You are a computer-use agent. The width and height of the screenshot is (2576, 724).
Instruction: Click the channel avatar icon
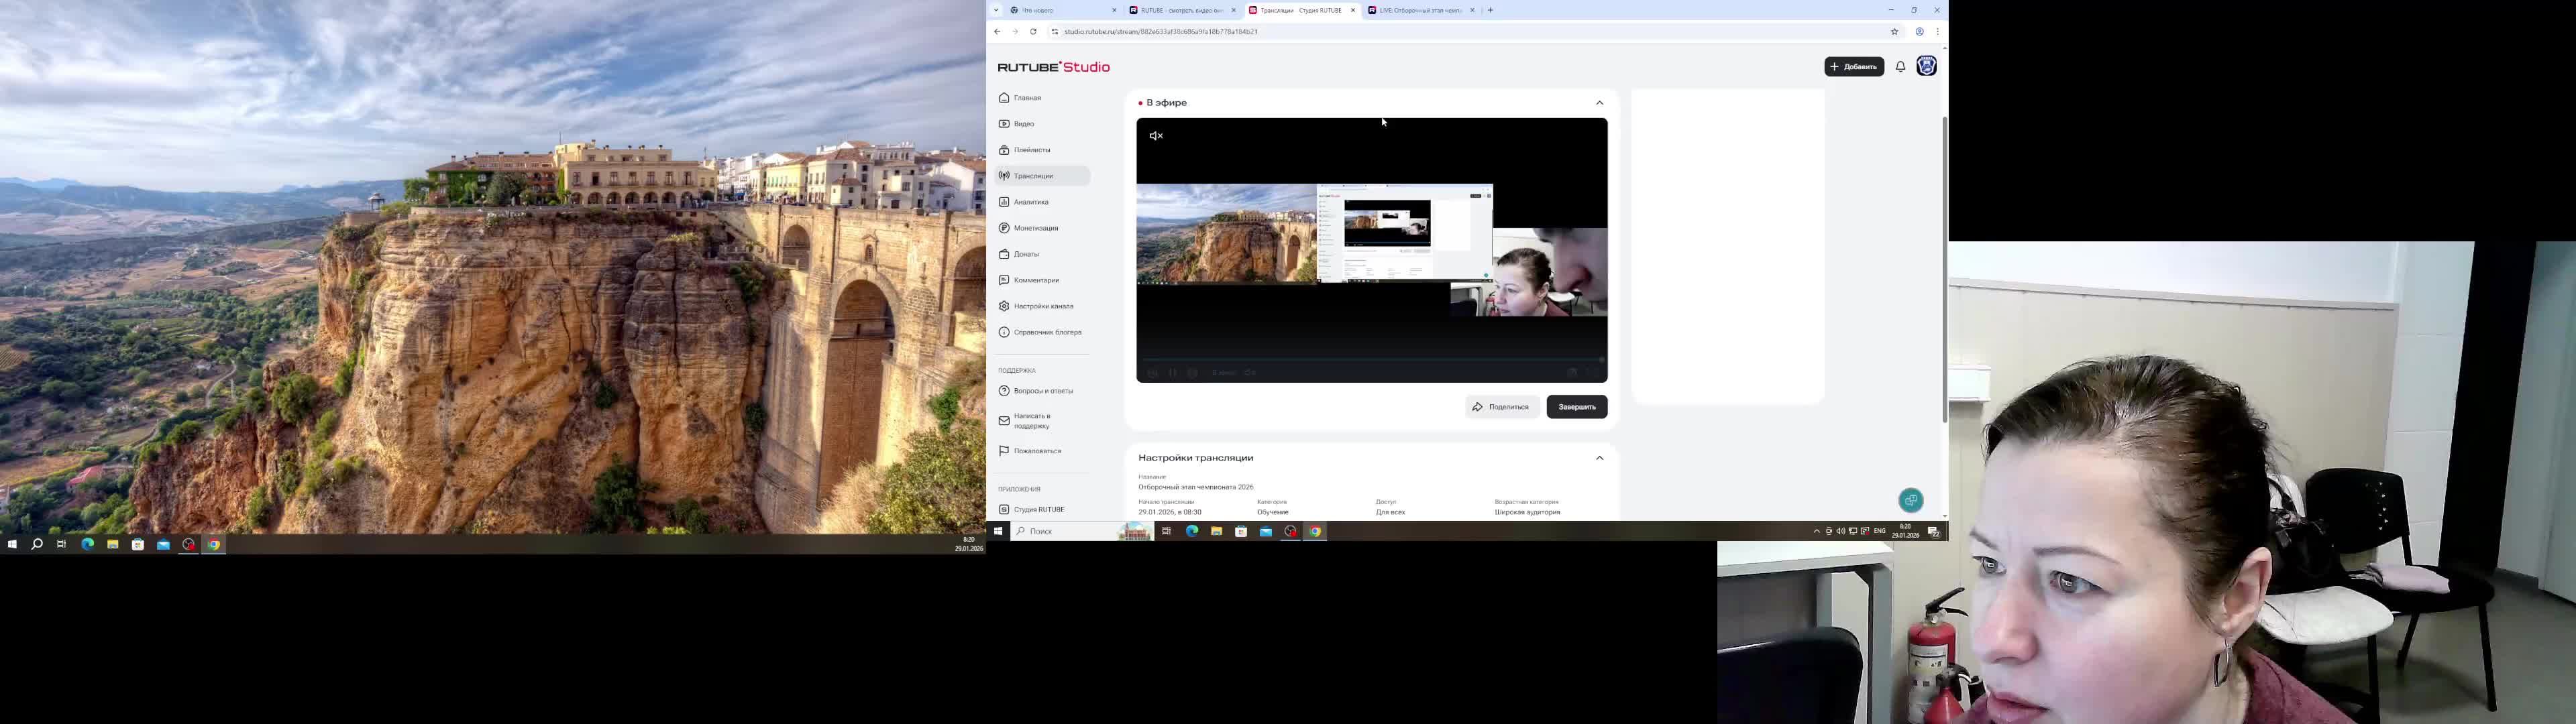pos(1926,66)
